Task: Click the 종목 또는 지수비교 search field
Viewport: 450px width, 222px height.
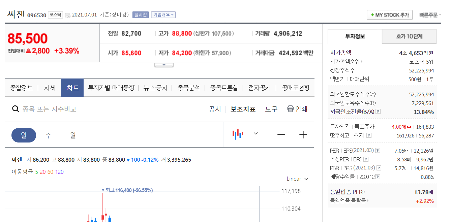Action: (50, 109)
